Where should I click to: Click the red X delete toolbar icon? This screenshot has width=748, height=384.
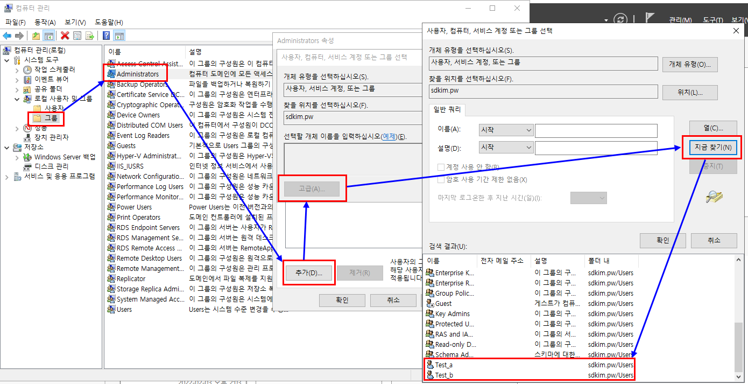coord(65,36)
